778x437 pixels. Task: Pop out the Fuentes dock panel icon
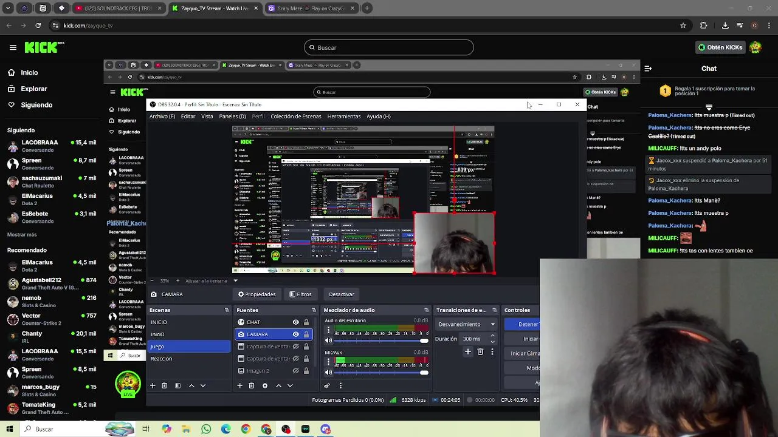point(314,310)
